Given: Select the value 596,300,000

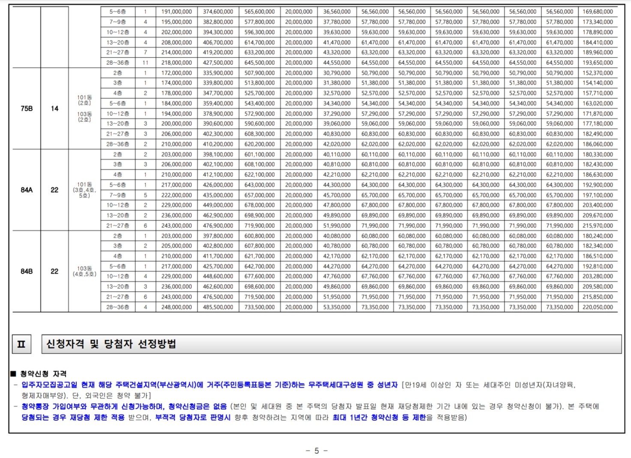Looking at the screenshot, I should pyautogui.click(x=259, y=32).
